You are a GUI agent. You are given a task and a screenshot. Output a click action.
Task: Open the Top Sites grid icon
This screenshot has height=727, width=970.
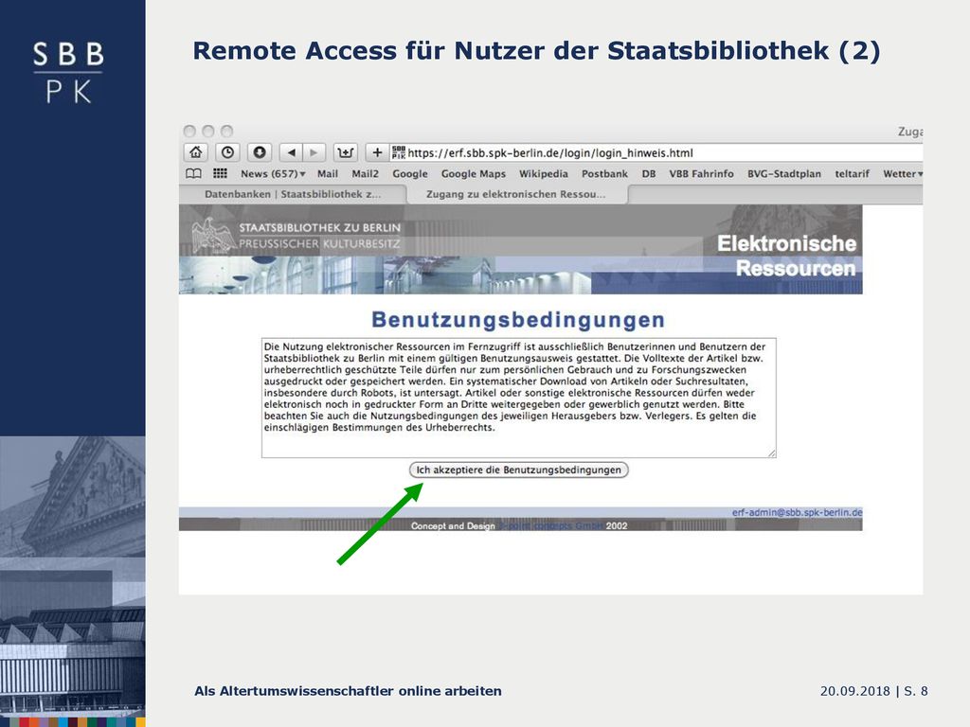[x=220, y=174]
